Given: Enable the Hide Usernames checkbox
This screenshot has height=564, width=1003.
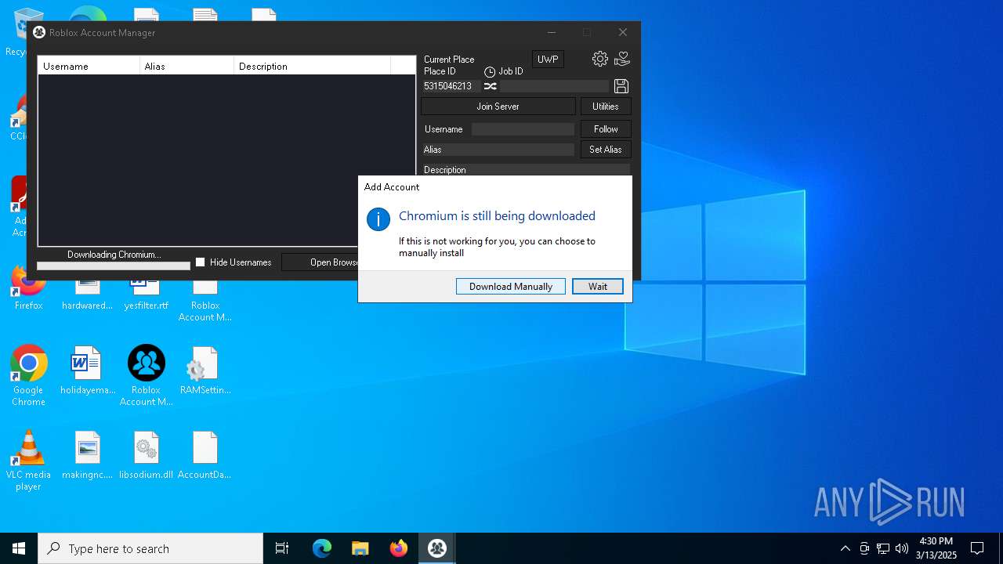Looking at the screenshot, I should coord(201,262).
